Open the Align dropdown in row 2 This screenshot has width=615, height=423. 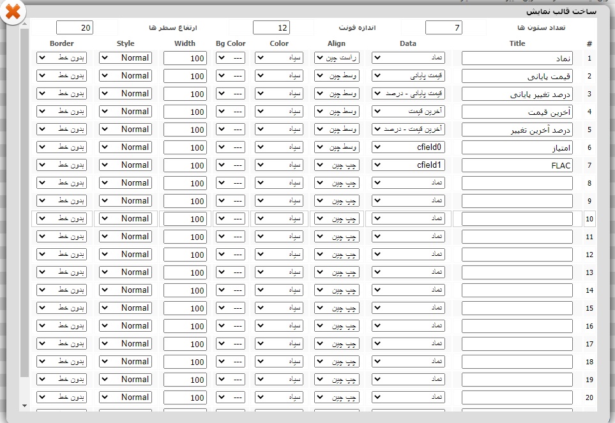(337, 75)
